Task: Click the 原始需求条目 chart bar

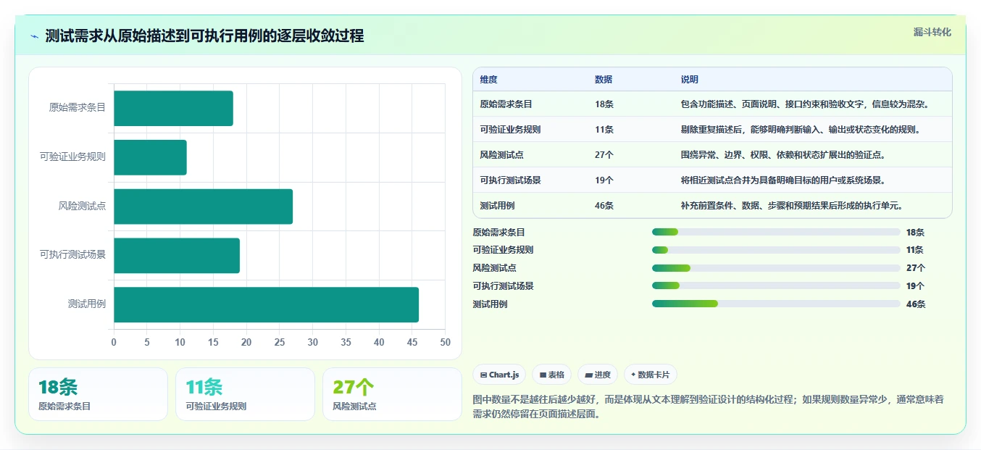Action: point(173,108)
